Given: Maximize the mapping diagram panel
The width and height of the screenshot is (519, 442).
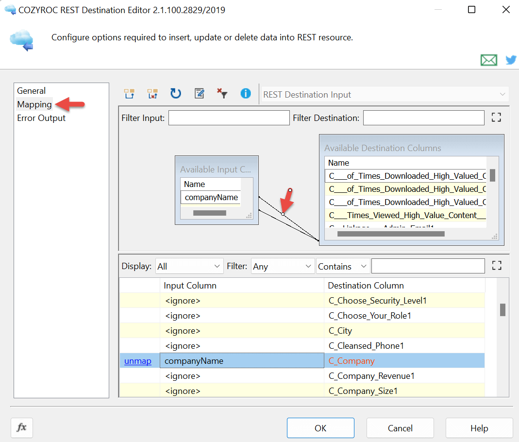Looking at the screenshot, I should [496, 117].
